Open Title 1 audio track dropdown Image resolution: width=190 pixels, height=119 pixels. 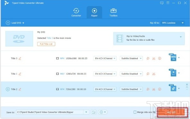pos(105,74)
